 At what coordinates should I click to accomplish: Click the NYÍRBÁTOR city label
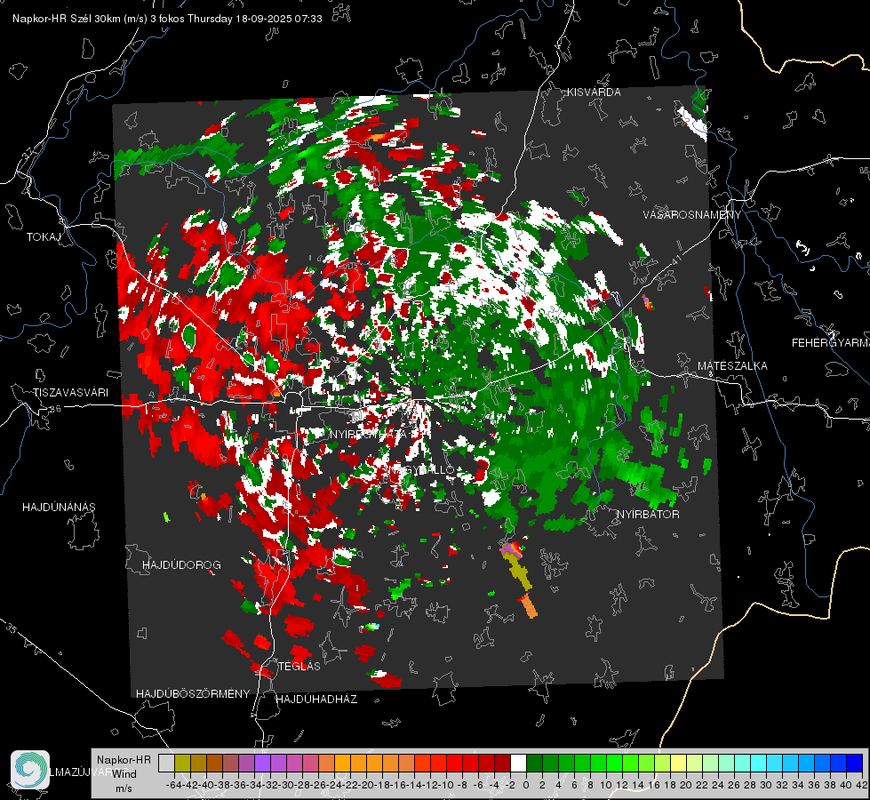point(648,515)
